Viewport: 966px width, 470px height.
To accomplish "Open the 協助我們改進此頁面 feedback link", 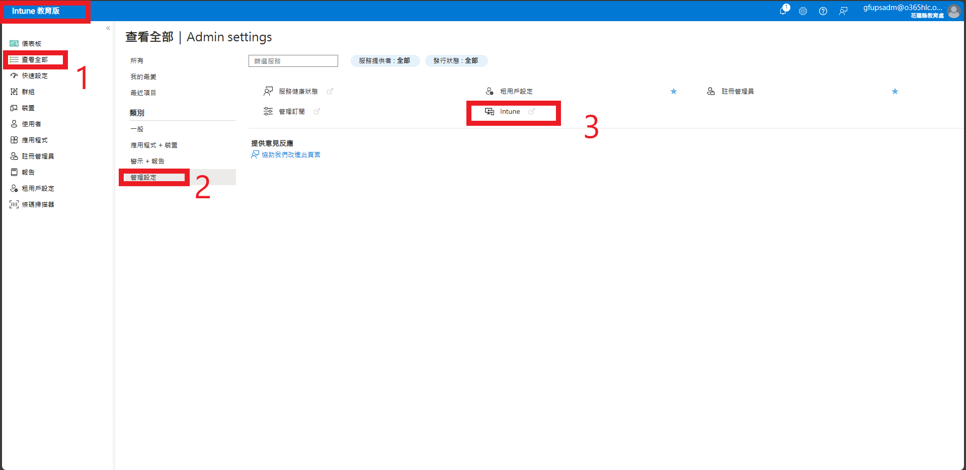I will 291,154.
